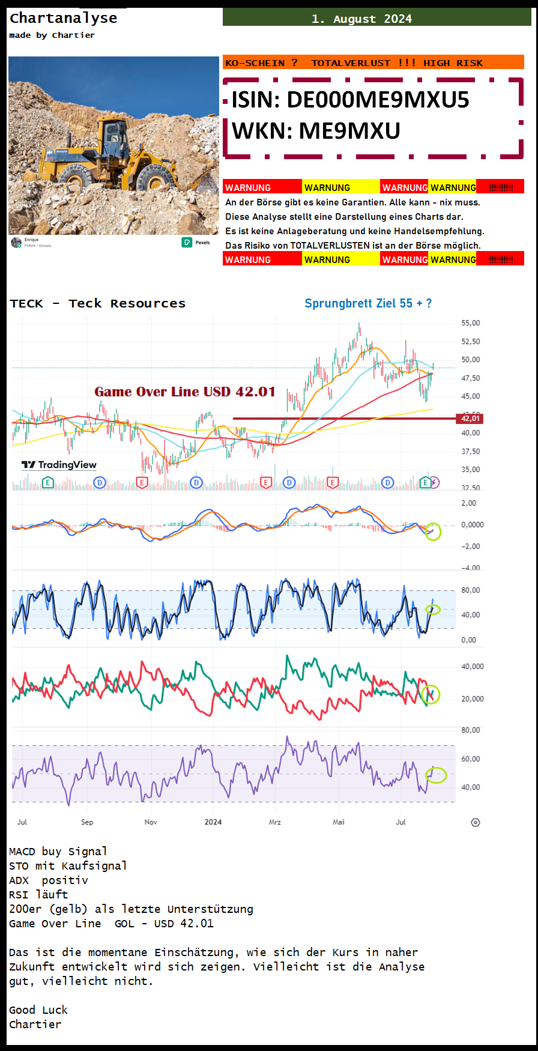Viewport: 538px width, 1051px height.
Task: Click the 55,00 price axis label
Action: pyautogui.click(x=471, y=323)
